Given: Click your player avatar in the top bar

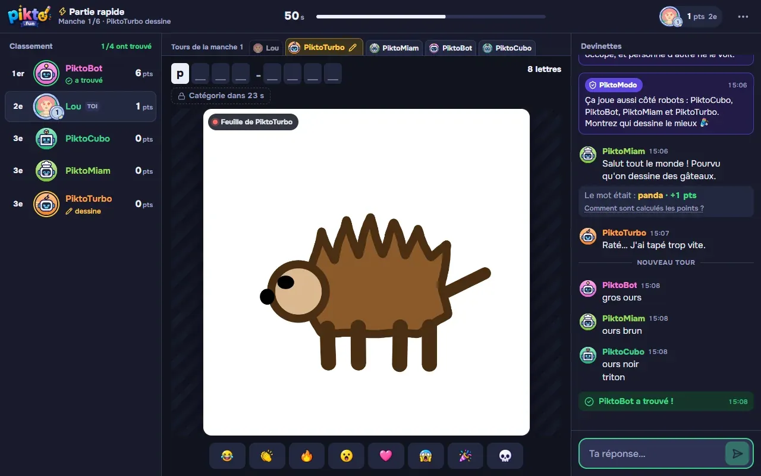Looking at the screenshot, I should point(670,17).
